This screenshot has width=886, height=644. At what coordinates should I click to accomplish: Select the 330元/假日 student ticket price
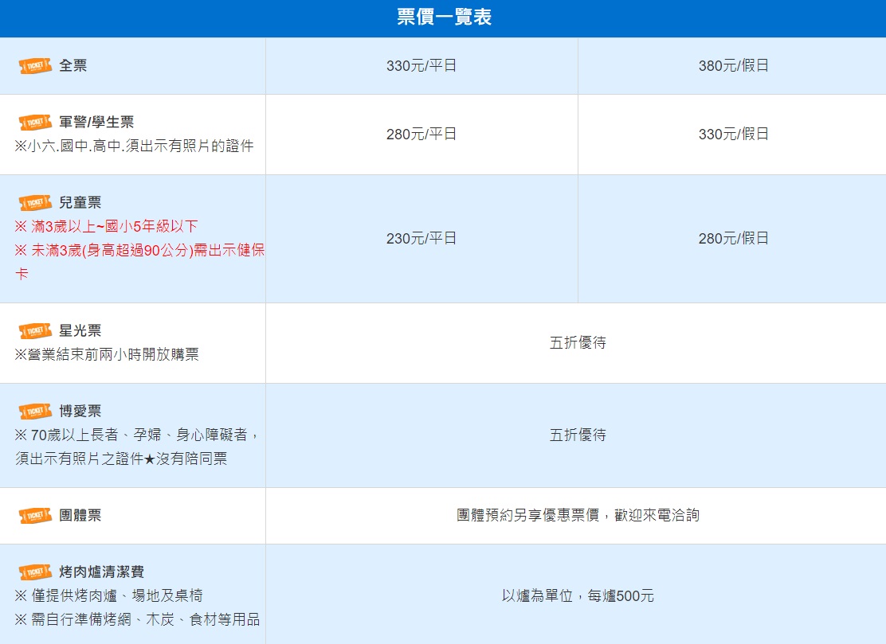click(x=731, y=134)
